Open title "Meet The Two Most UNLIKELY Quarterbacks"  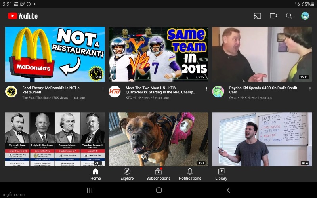point(160,90)
